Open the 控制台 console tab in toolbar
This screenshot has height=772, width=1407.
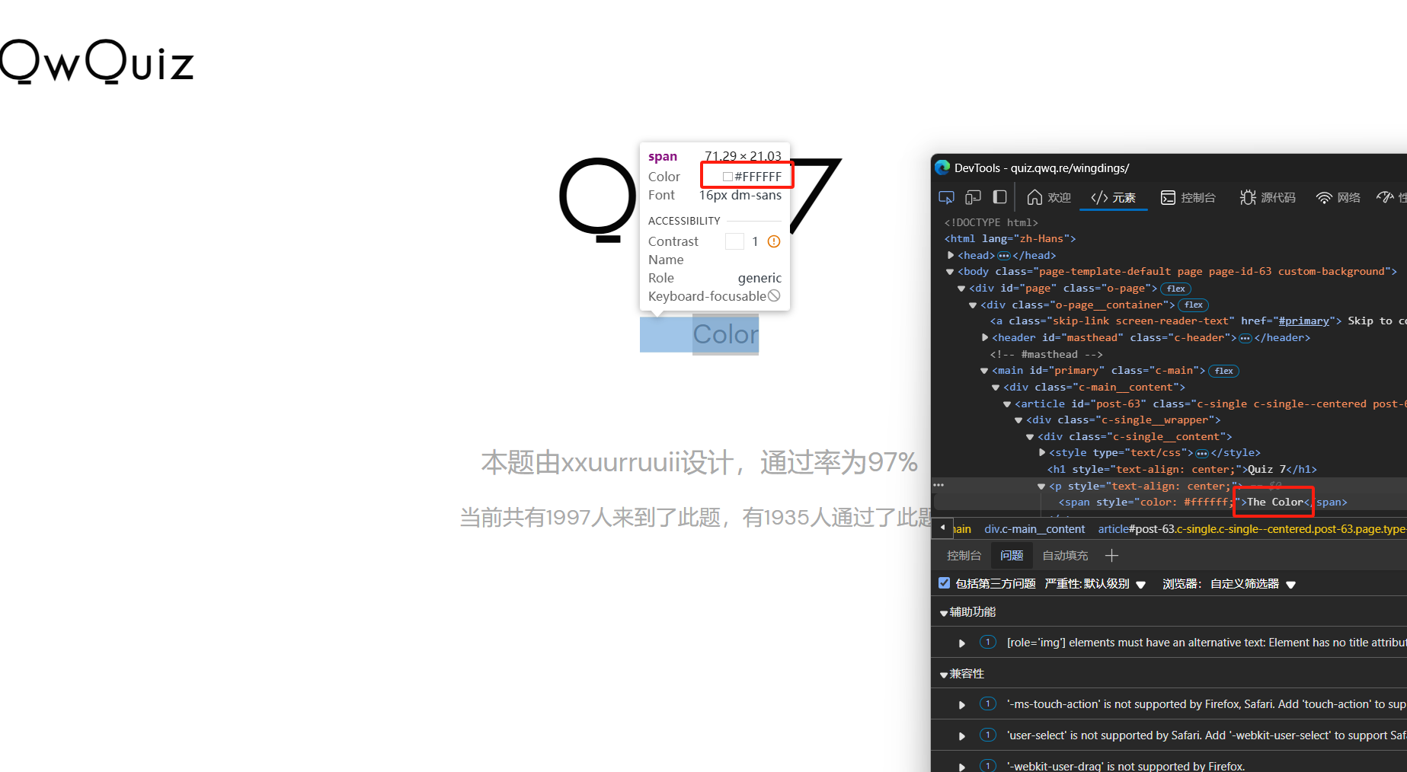click(x=1188, y=197)
